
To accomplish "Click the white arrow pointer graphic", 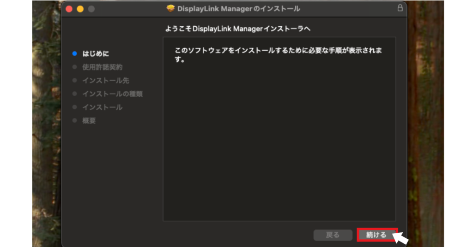I will 400,239.
